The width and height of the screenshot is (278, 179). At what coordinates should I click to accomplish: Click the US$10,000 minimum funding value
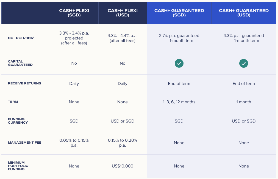(x=123, y=166)
